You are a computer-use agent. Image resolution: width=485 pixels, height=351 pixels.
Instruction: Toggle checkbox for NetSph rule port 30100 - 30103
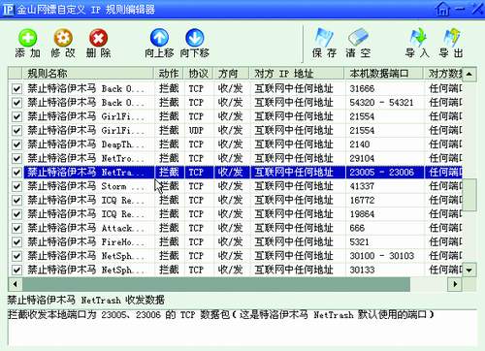16,256
